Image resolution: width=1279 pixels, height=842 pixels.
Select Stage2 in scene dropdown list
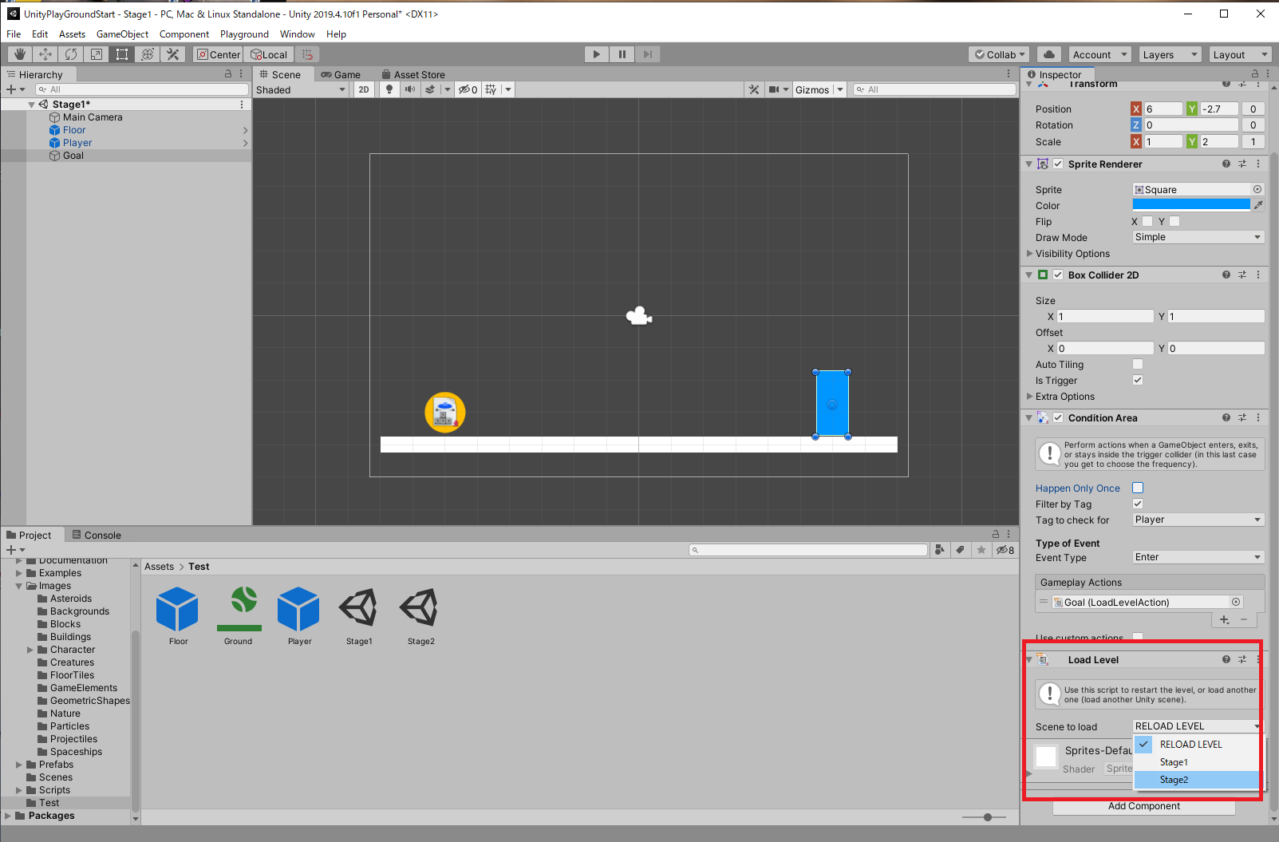(x=1196, y=780)
